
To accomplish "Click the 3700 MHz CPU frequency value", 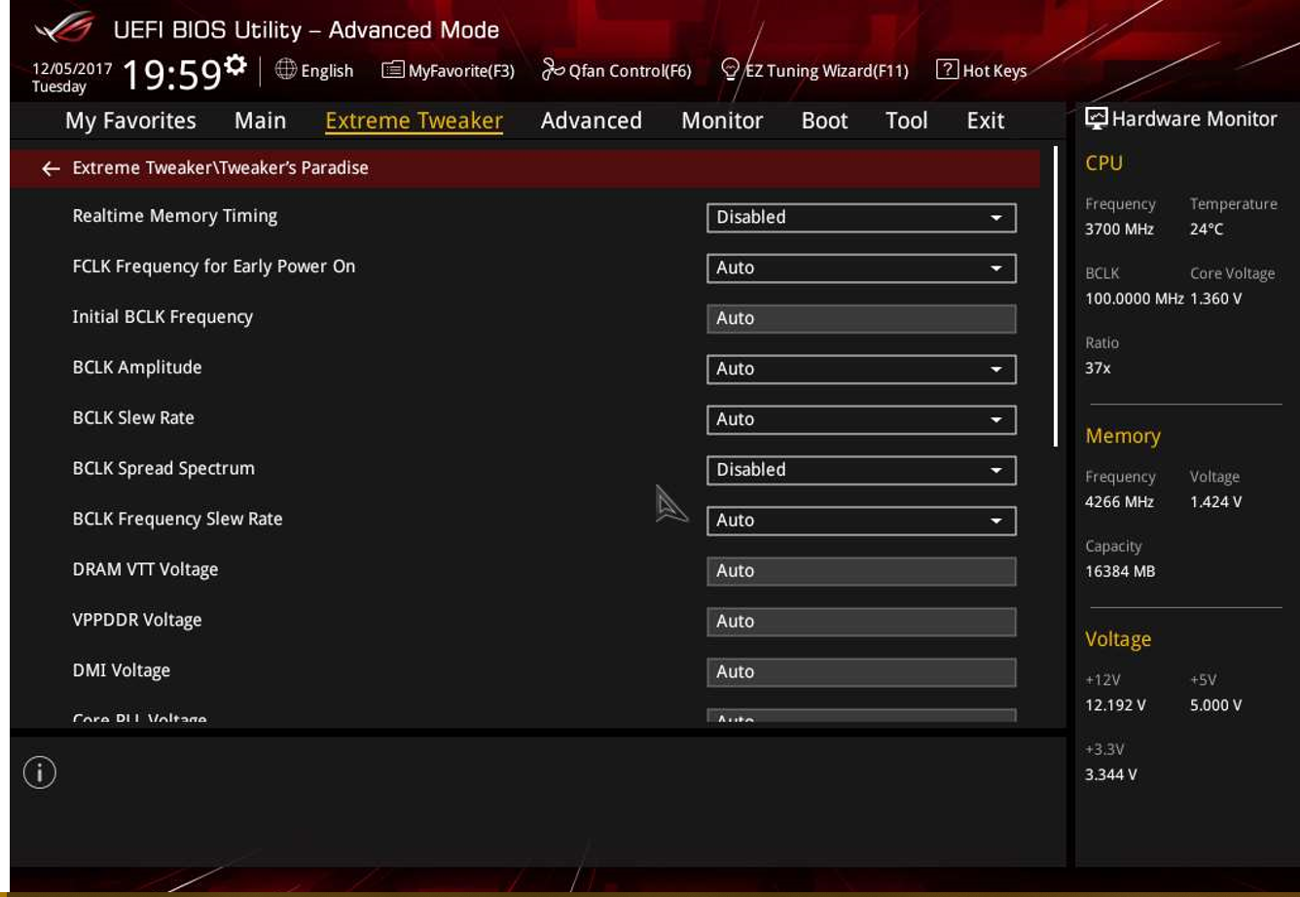I will [1119, 230].
